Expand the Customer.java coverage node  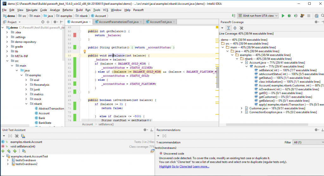click(242, 108)
